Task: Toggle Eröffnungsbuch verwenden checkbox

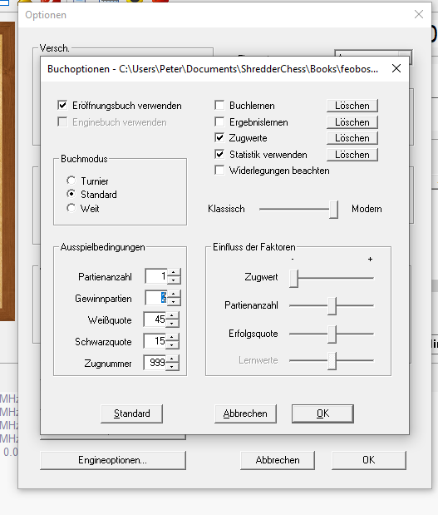Action: pyautogui.click(x=62, y=106)
